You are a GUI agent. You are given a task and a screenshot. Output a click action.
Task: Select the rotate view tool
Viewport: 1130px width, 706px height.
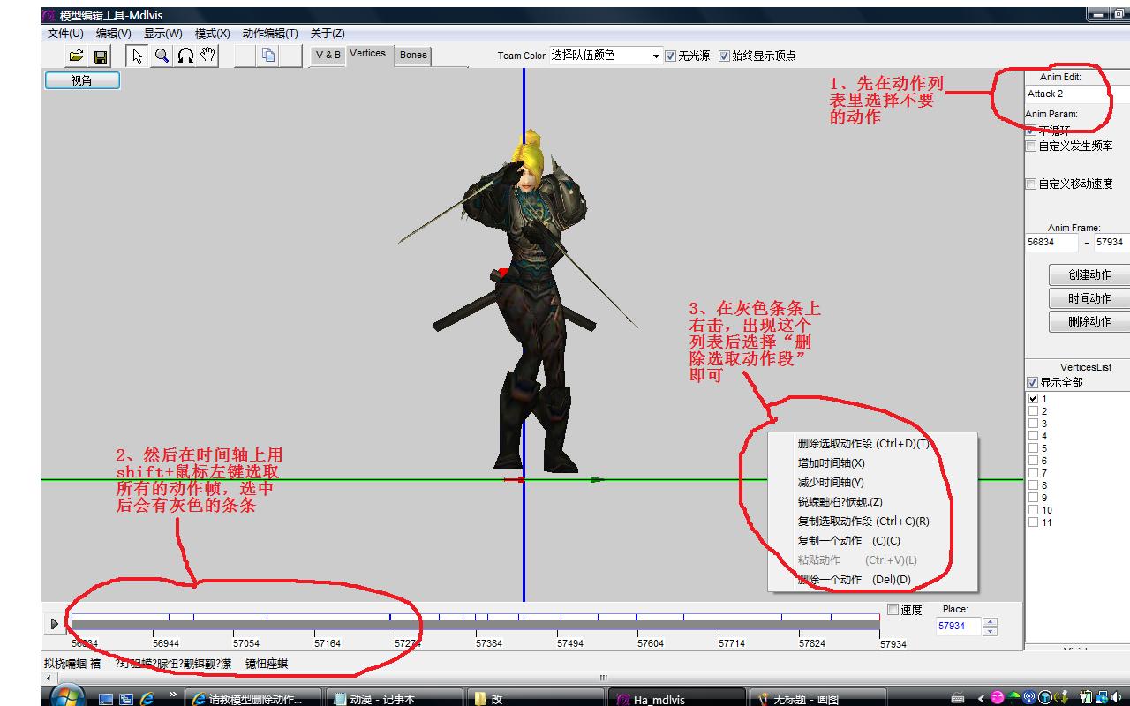(185, 56)
